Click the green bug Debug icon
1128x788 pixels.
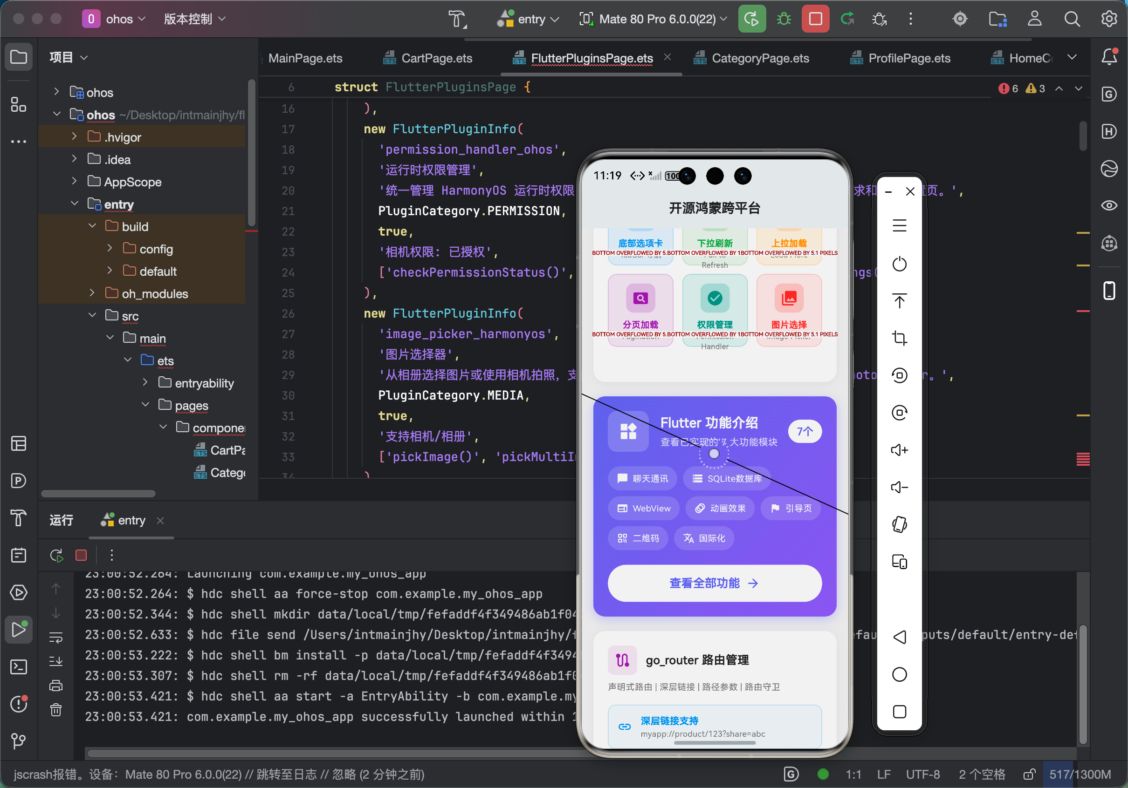tap(784, 19)
